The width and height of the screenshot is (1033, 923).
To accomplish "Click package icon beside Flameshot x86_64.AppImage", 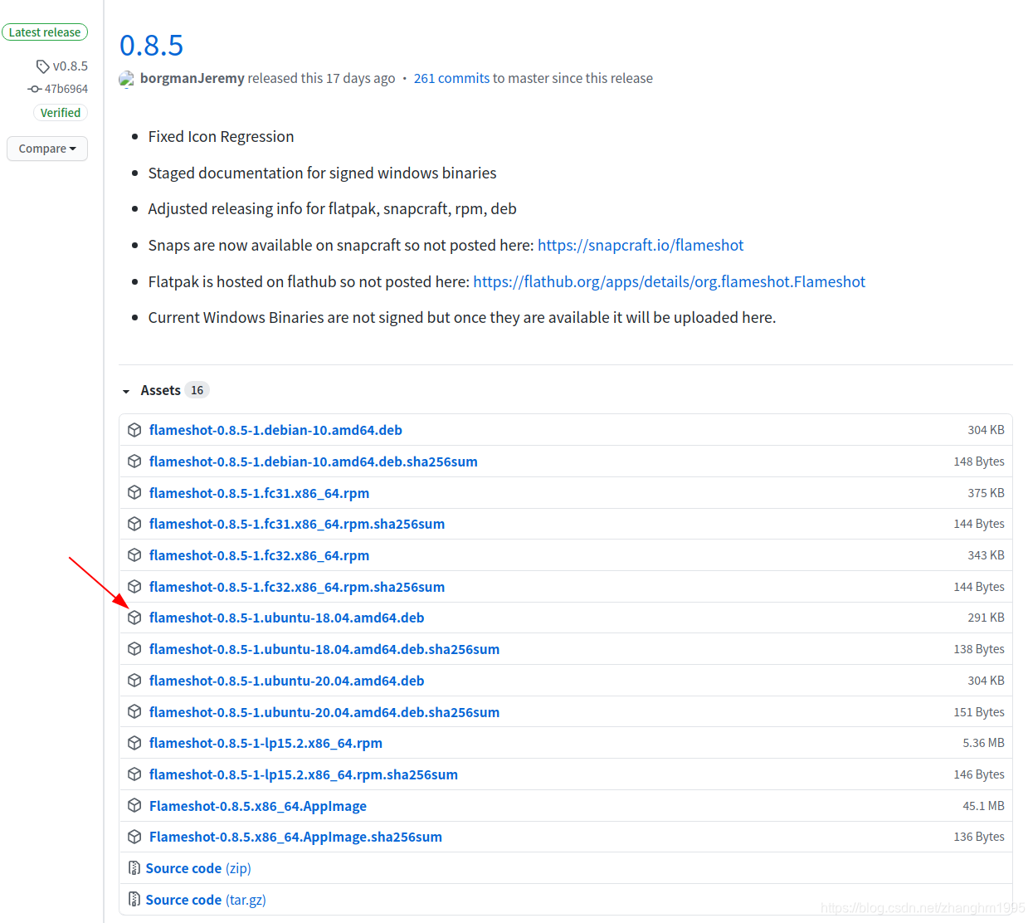I will tap(134, 806).
